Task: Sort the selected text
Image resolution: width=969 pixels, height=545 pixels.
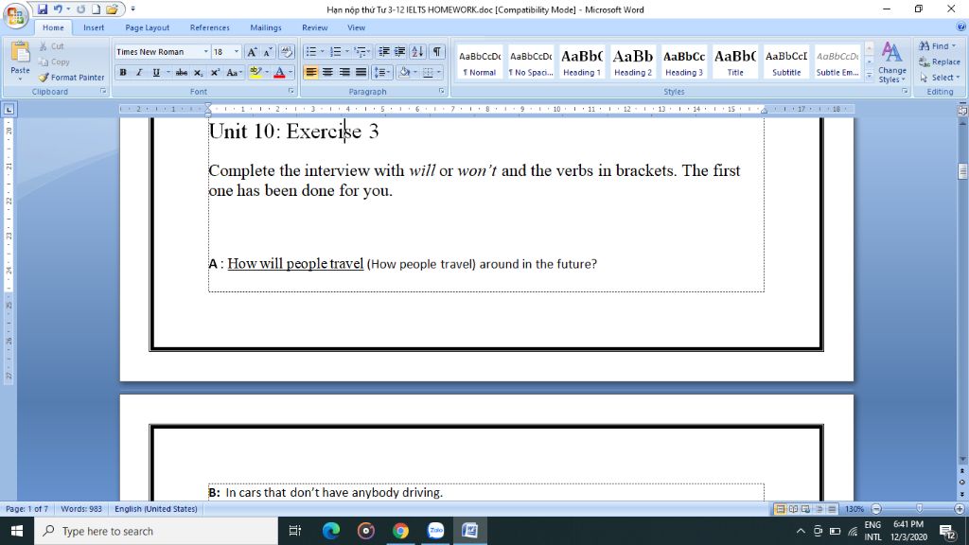Action: (417, 52)
